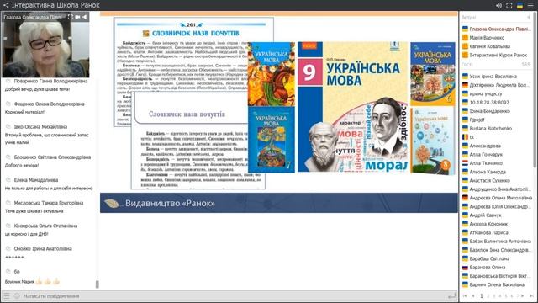Open guest list page 1

coord(482,295)
